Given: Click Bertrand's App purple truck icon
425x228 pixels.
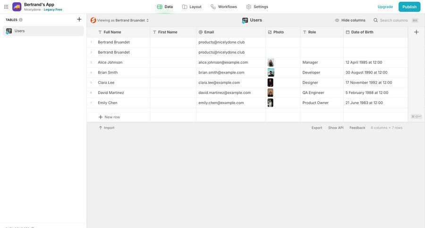Looking at the screenshot, I should [x=17, y=7].
